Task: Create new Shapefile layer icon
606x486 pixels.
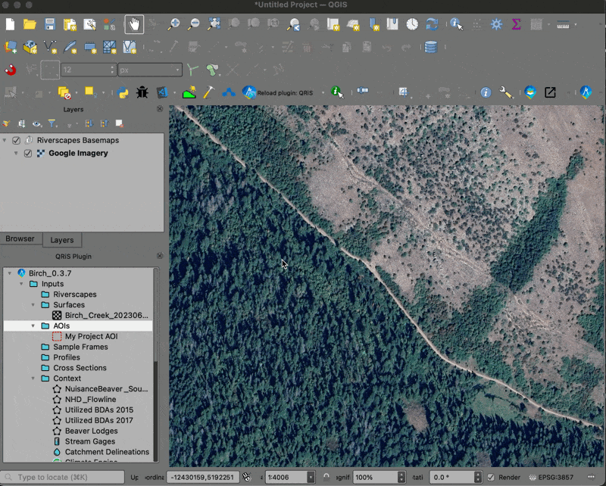Action: click(50, 47)
